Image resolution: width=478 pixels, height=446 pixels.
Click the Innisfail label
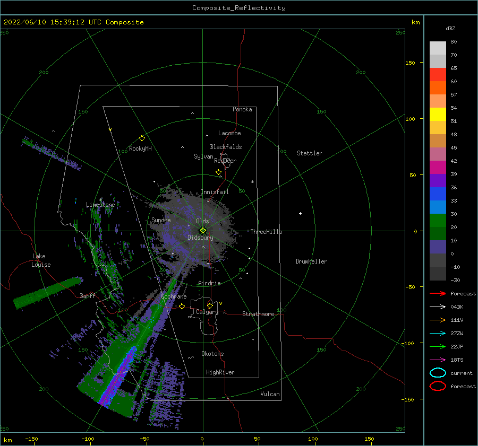click(215, 192)
